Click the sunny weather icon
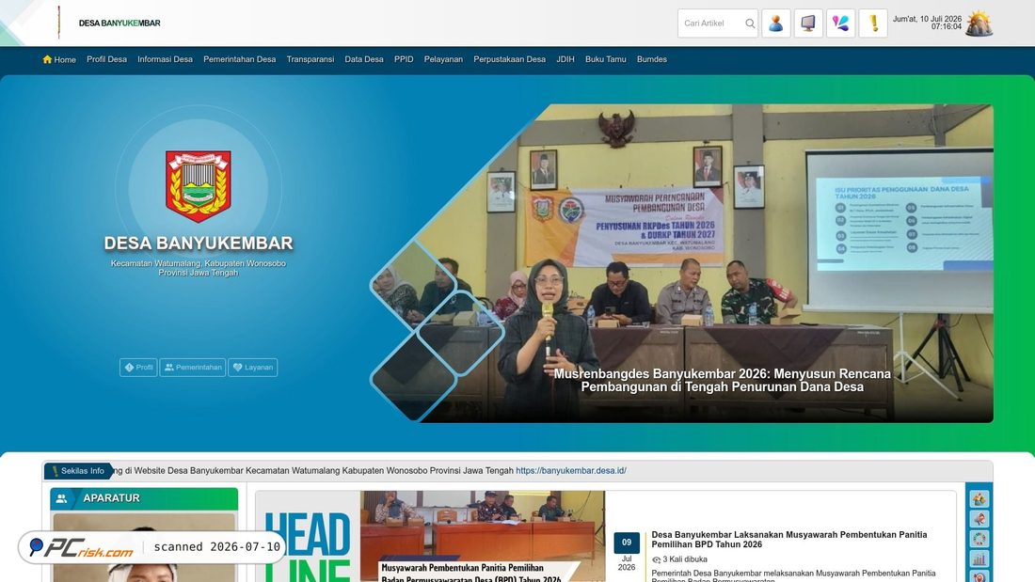Screen dimensions: 1035x582 click(x=979, y=24)
